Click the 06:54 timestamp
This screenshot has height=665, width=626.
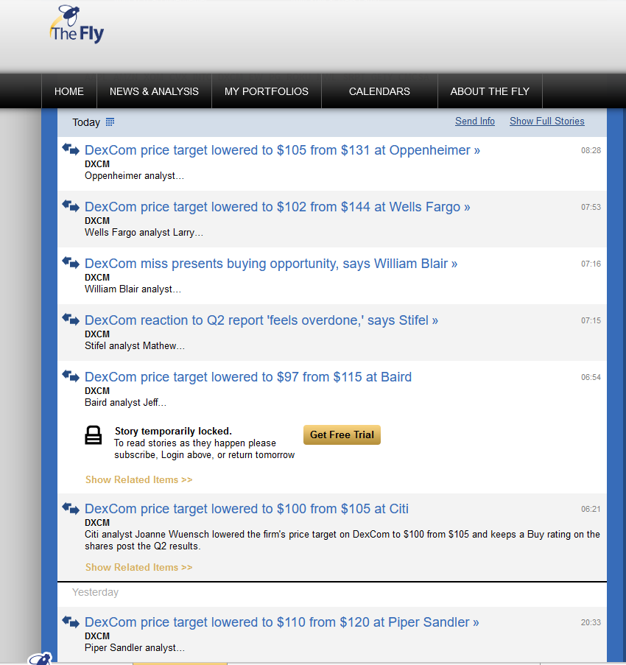(591, 378)
